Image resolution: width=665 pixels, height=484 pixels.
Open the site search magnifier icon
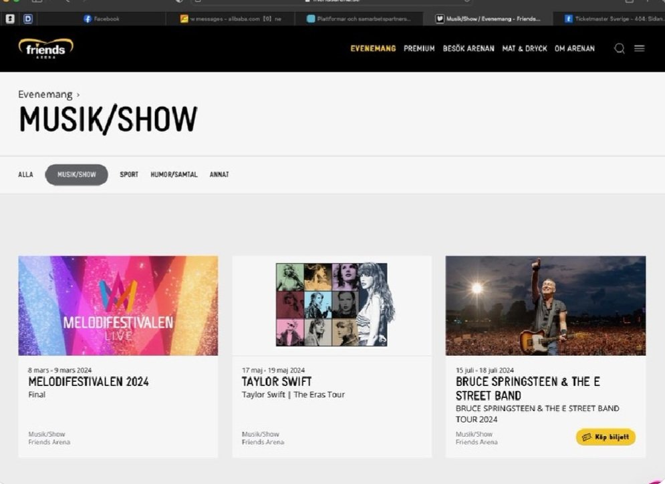click(619, 48)
